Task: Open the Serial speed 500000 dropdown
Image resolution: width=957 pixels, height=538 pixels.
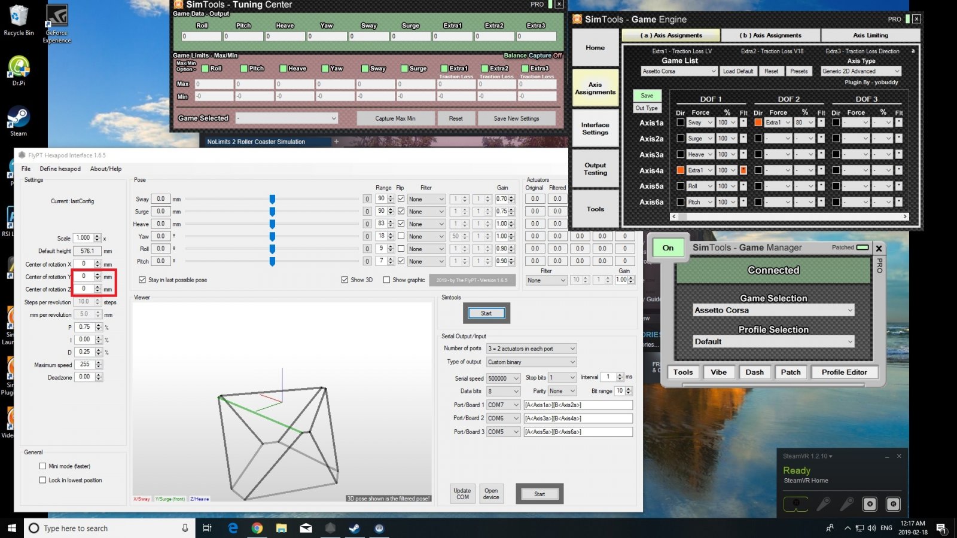Action: pos(503,378)
